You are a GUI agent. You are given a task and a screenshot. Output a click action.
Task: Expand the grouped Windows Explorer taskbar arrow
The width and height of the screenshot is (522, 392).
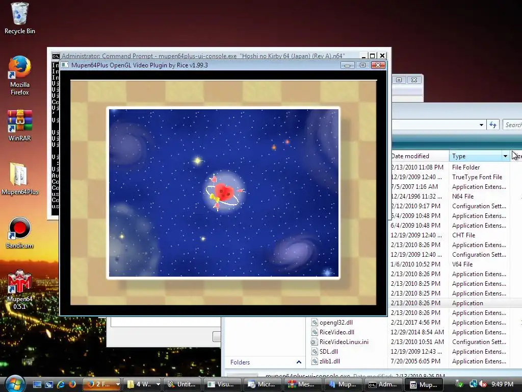coord(158,384)
